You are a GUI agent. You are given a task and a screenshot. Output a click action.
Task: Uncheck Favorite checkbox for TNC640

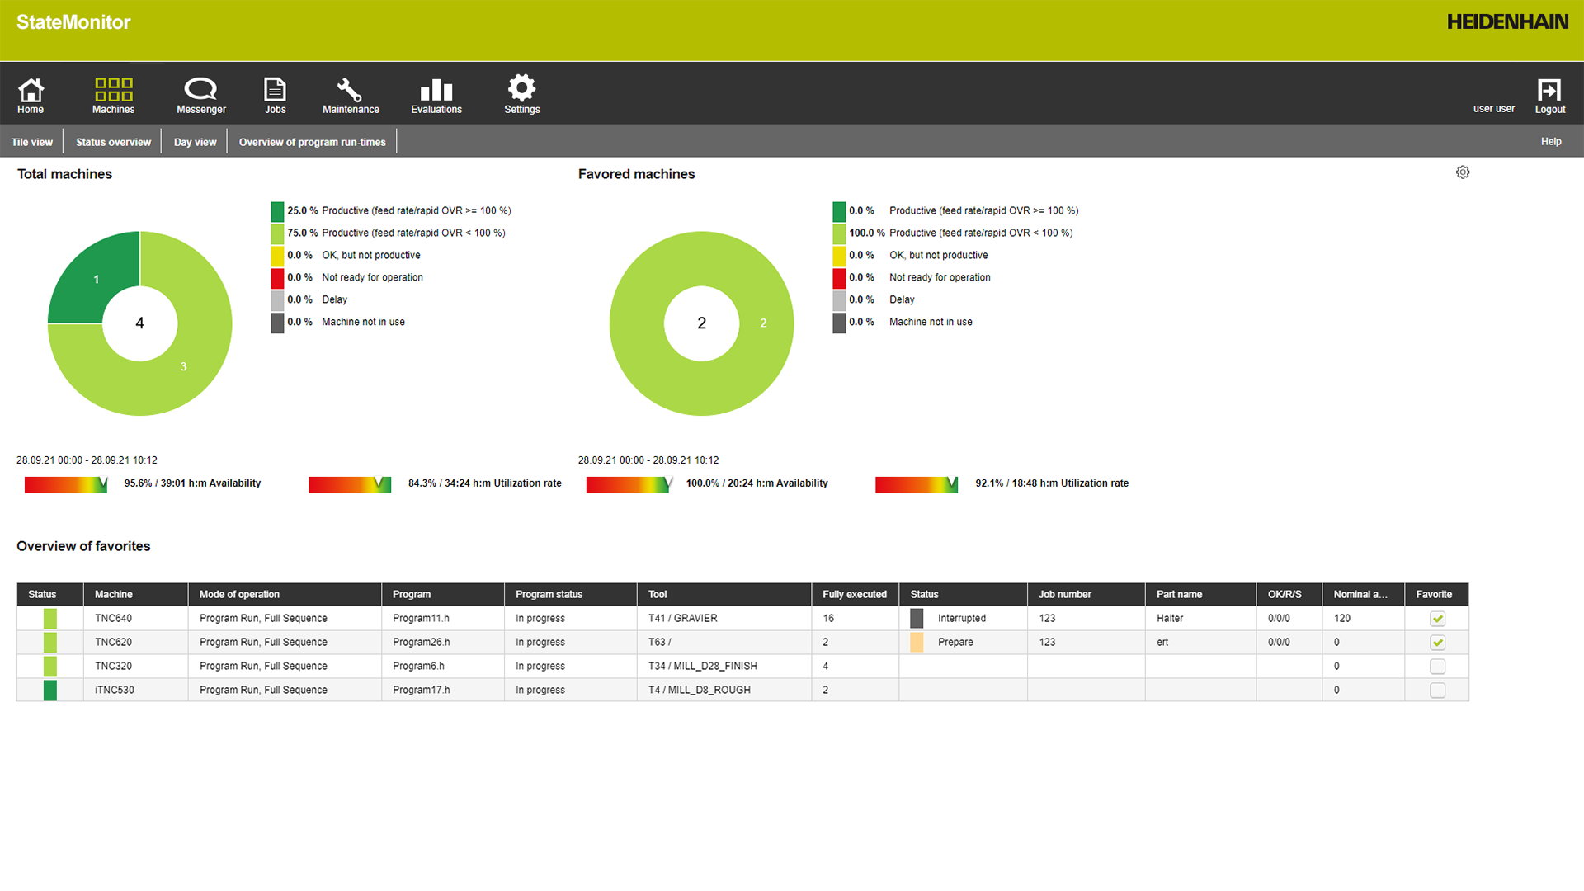pyautogui.click(x=1437, y=619)
